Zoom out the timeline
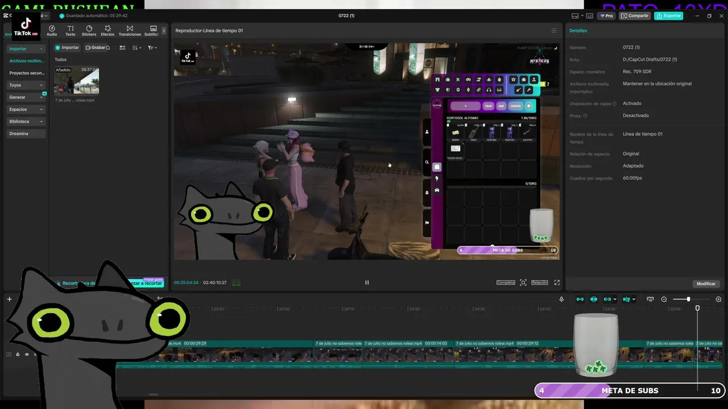728x409 pixels. 664,299
